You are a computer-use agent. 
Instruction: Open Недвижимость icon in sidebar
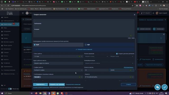click(2, 66)
